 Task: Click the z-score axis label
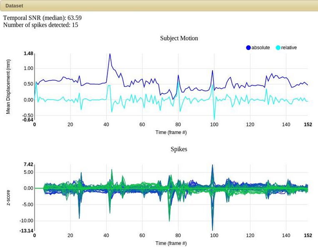point(8,197)
